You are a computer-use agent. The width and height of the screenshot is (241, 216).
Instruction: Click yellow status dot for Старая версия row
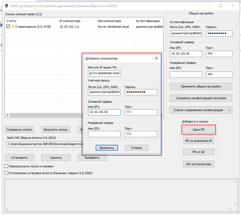[x=13, y=27]
